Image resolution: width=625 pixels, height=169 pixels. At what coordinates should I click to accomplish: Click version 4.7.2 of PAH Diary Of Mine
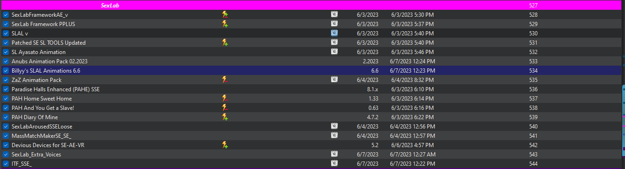point(372,117)
